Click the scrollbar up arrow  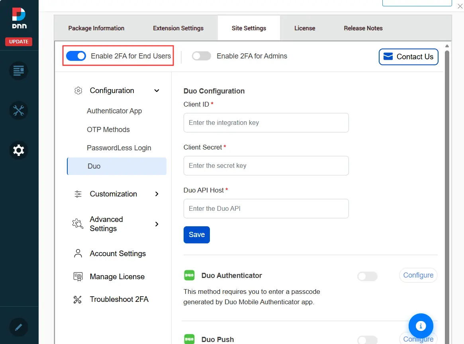tap(447, 46)
